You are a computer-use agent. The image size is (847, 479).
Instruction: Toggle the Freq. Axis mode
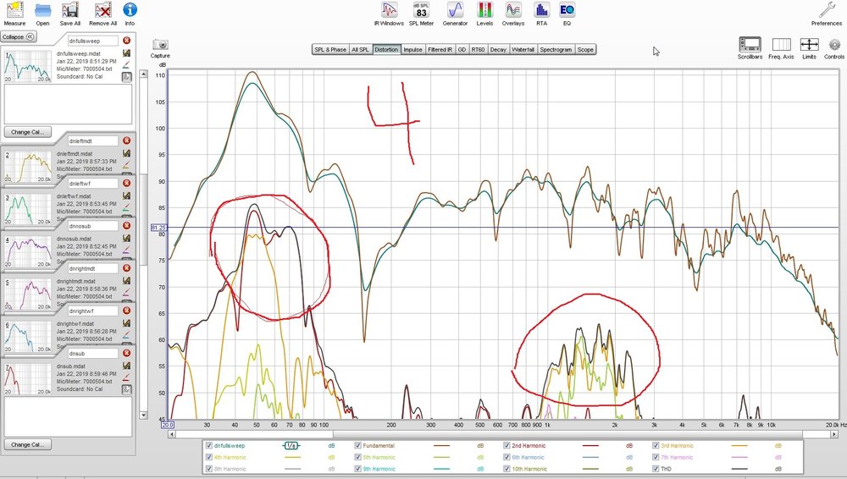781,48
